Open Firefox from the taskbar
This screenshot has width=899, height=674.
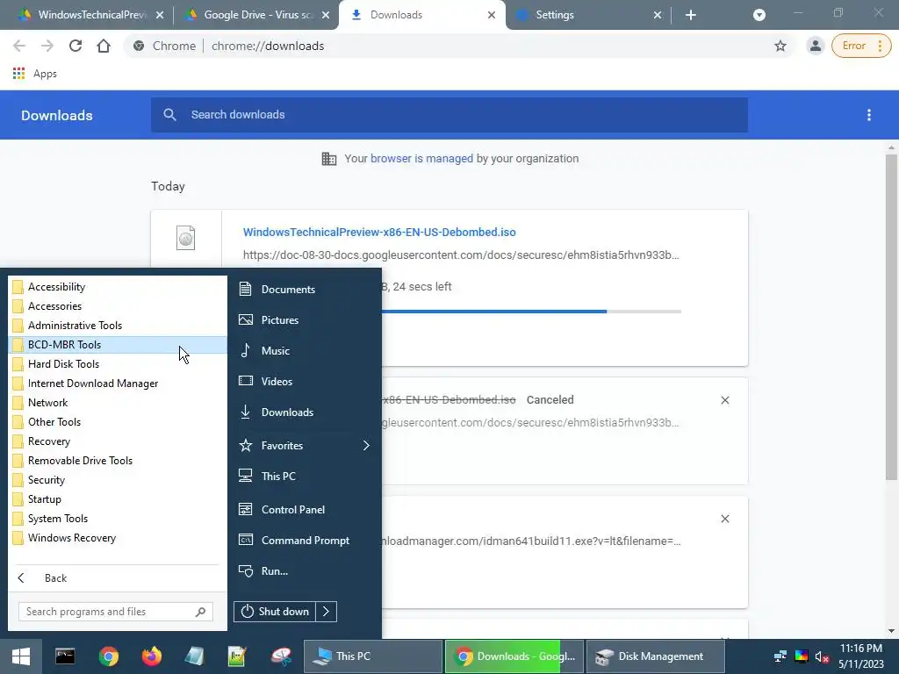(x=152, y=656)
